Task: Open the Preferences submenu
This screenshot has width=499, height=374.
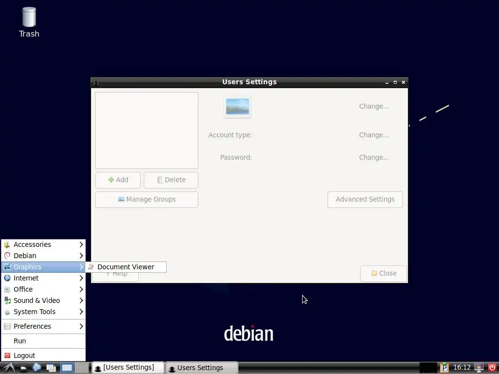Action: point(43,326)
